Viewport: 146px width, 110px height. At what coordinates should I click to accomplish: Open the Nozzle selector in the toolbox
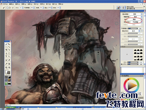9,84
